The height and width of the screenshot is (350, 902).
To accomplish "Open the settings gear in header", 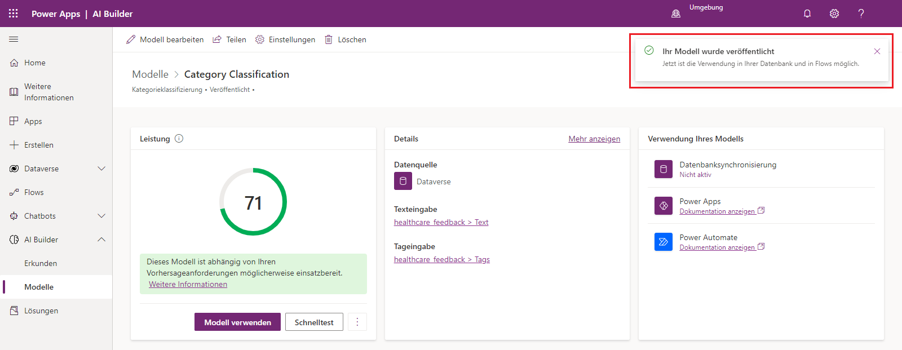I will click(834, 14).
